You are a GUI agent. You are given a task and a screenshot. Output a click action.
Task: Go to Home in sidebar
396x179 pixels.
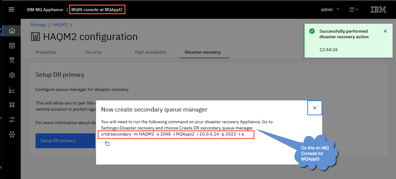pos(12,31)
